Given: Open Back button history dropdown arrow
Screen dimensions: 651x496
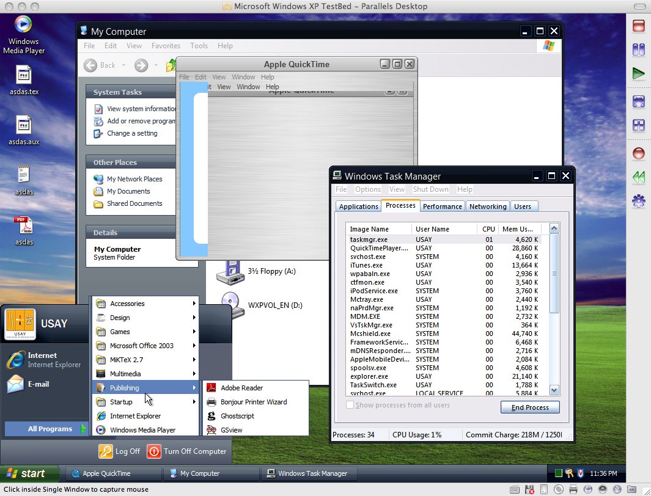Looking at the screenshot, I should point(123,65).
